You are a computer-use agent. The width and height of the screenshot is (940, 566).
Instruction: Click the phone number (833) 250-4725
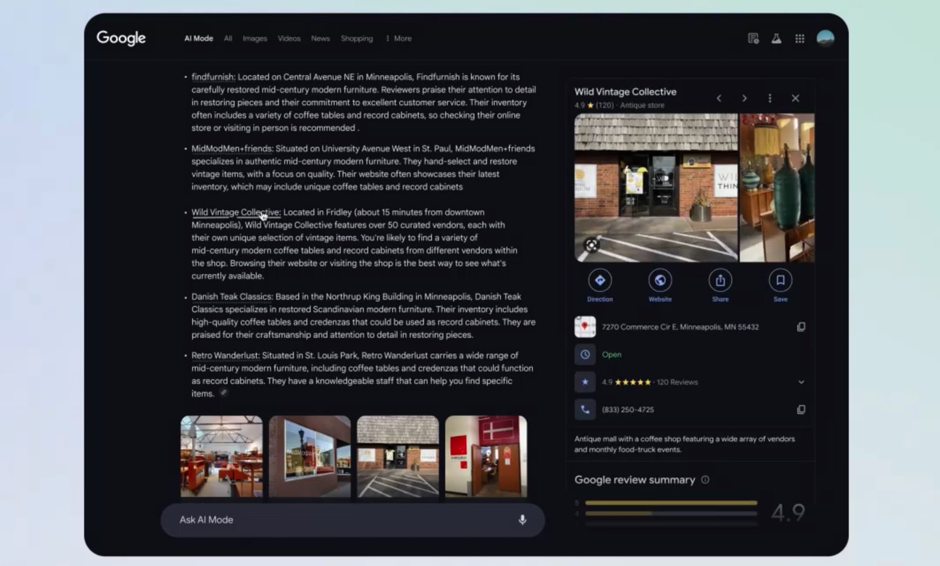click(628, 410)
